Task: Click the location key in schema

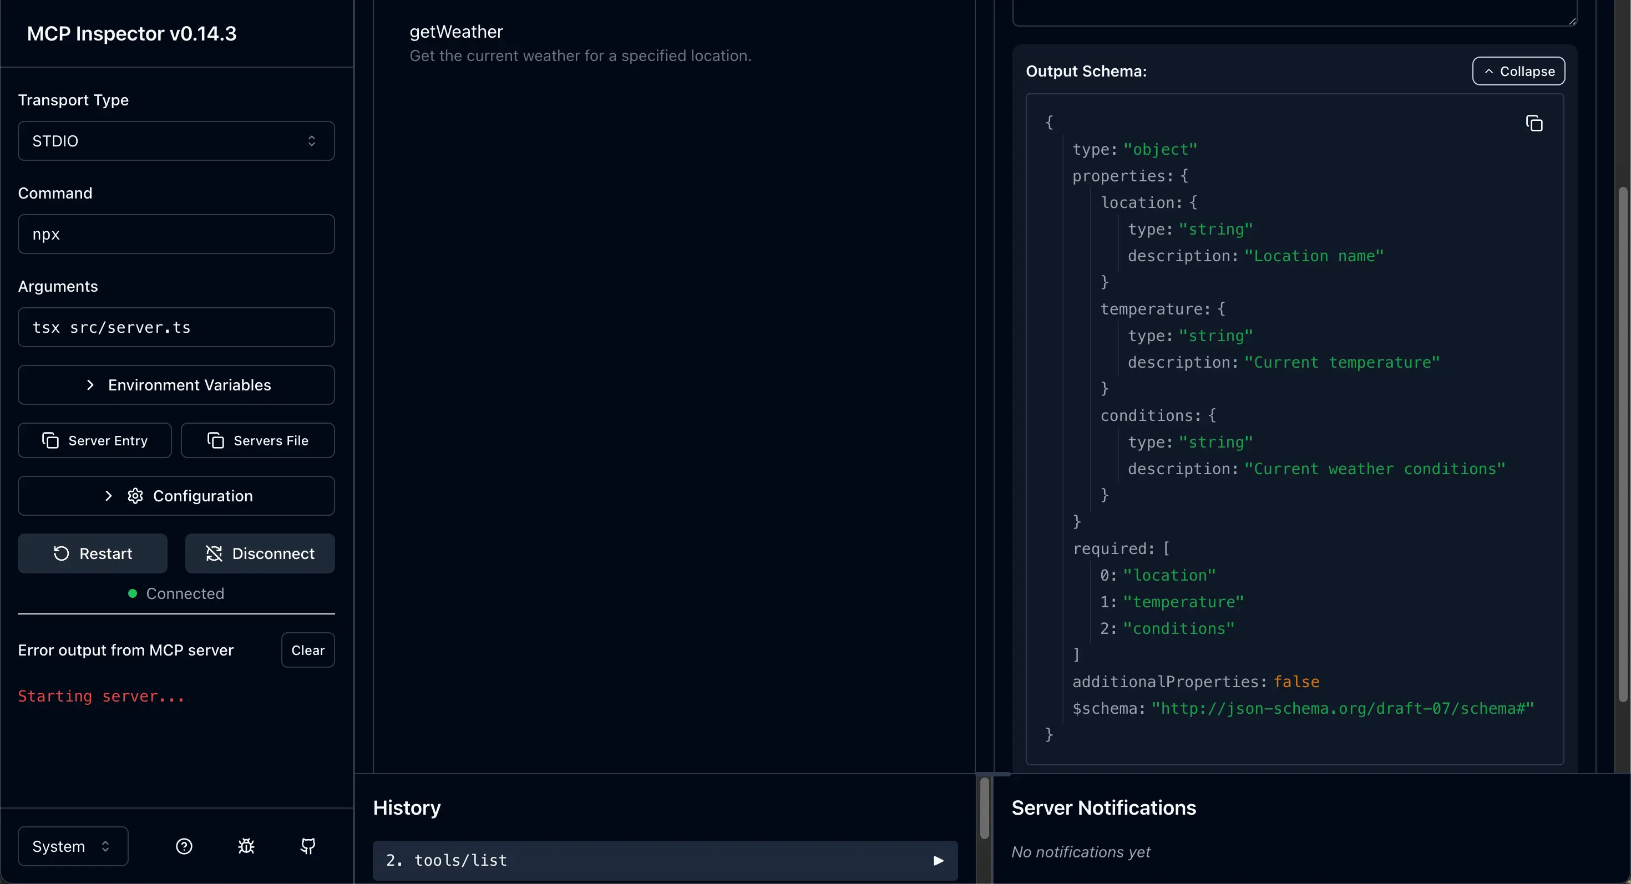Action: (x=1141, y=202)
